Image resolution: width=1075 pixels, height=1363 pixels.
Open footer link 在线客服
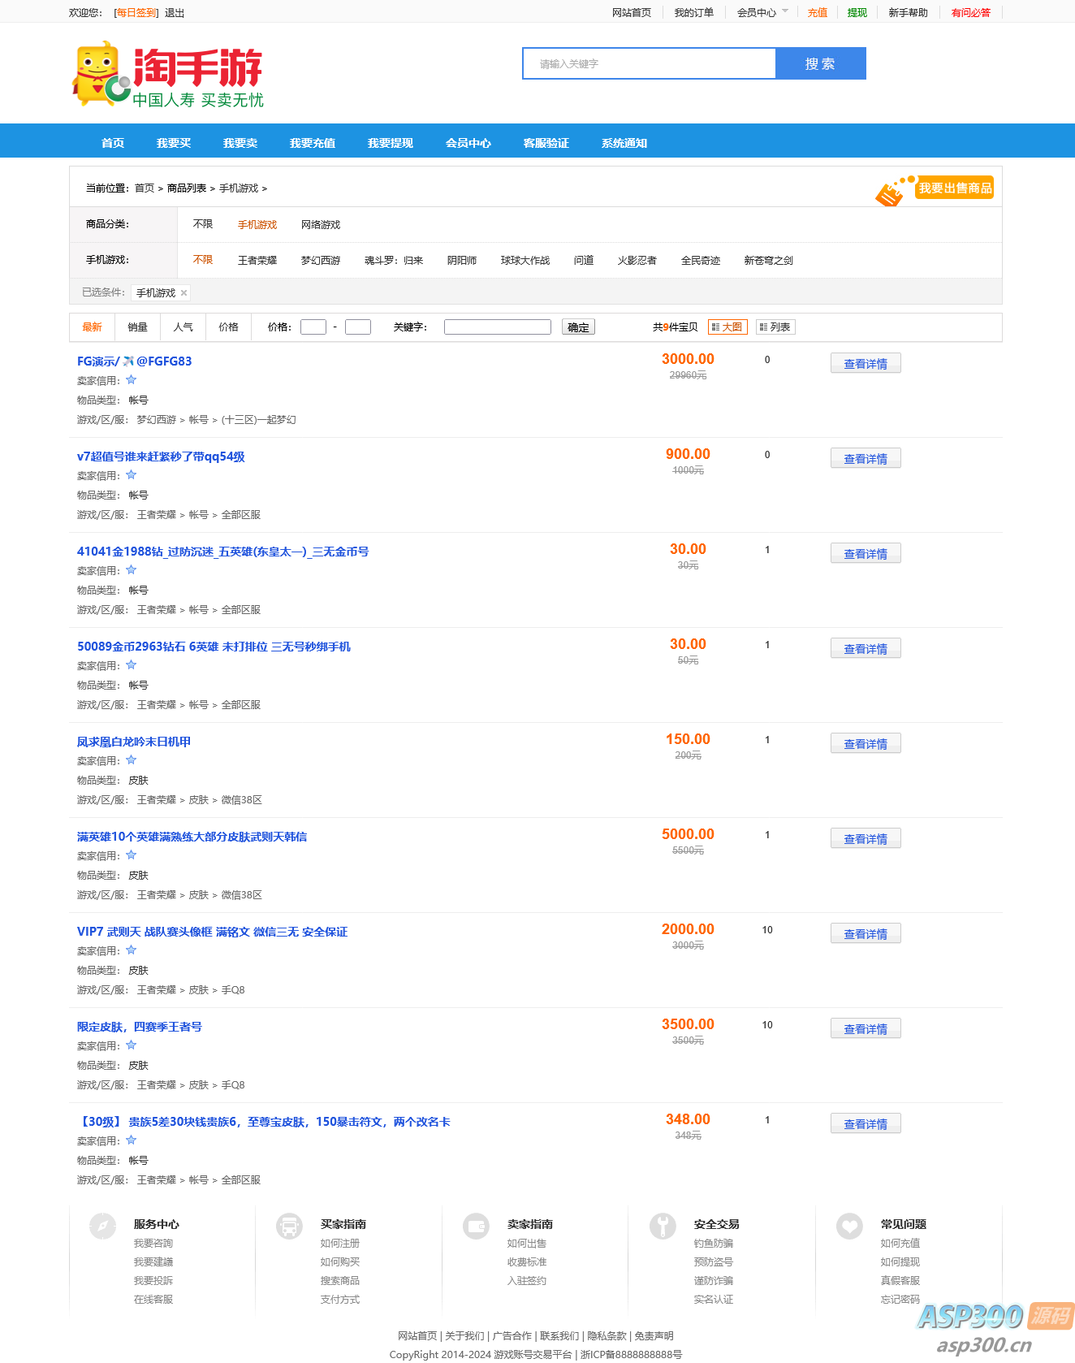coord(153,1300)
